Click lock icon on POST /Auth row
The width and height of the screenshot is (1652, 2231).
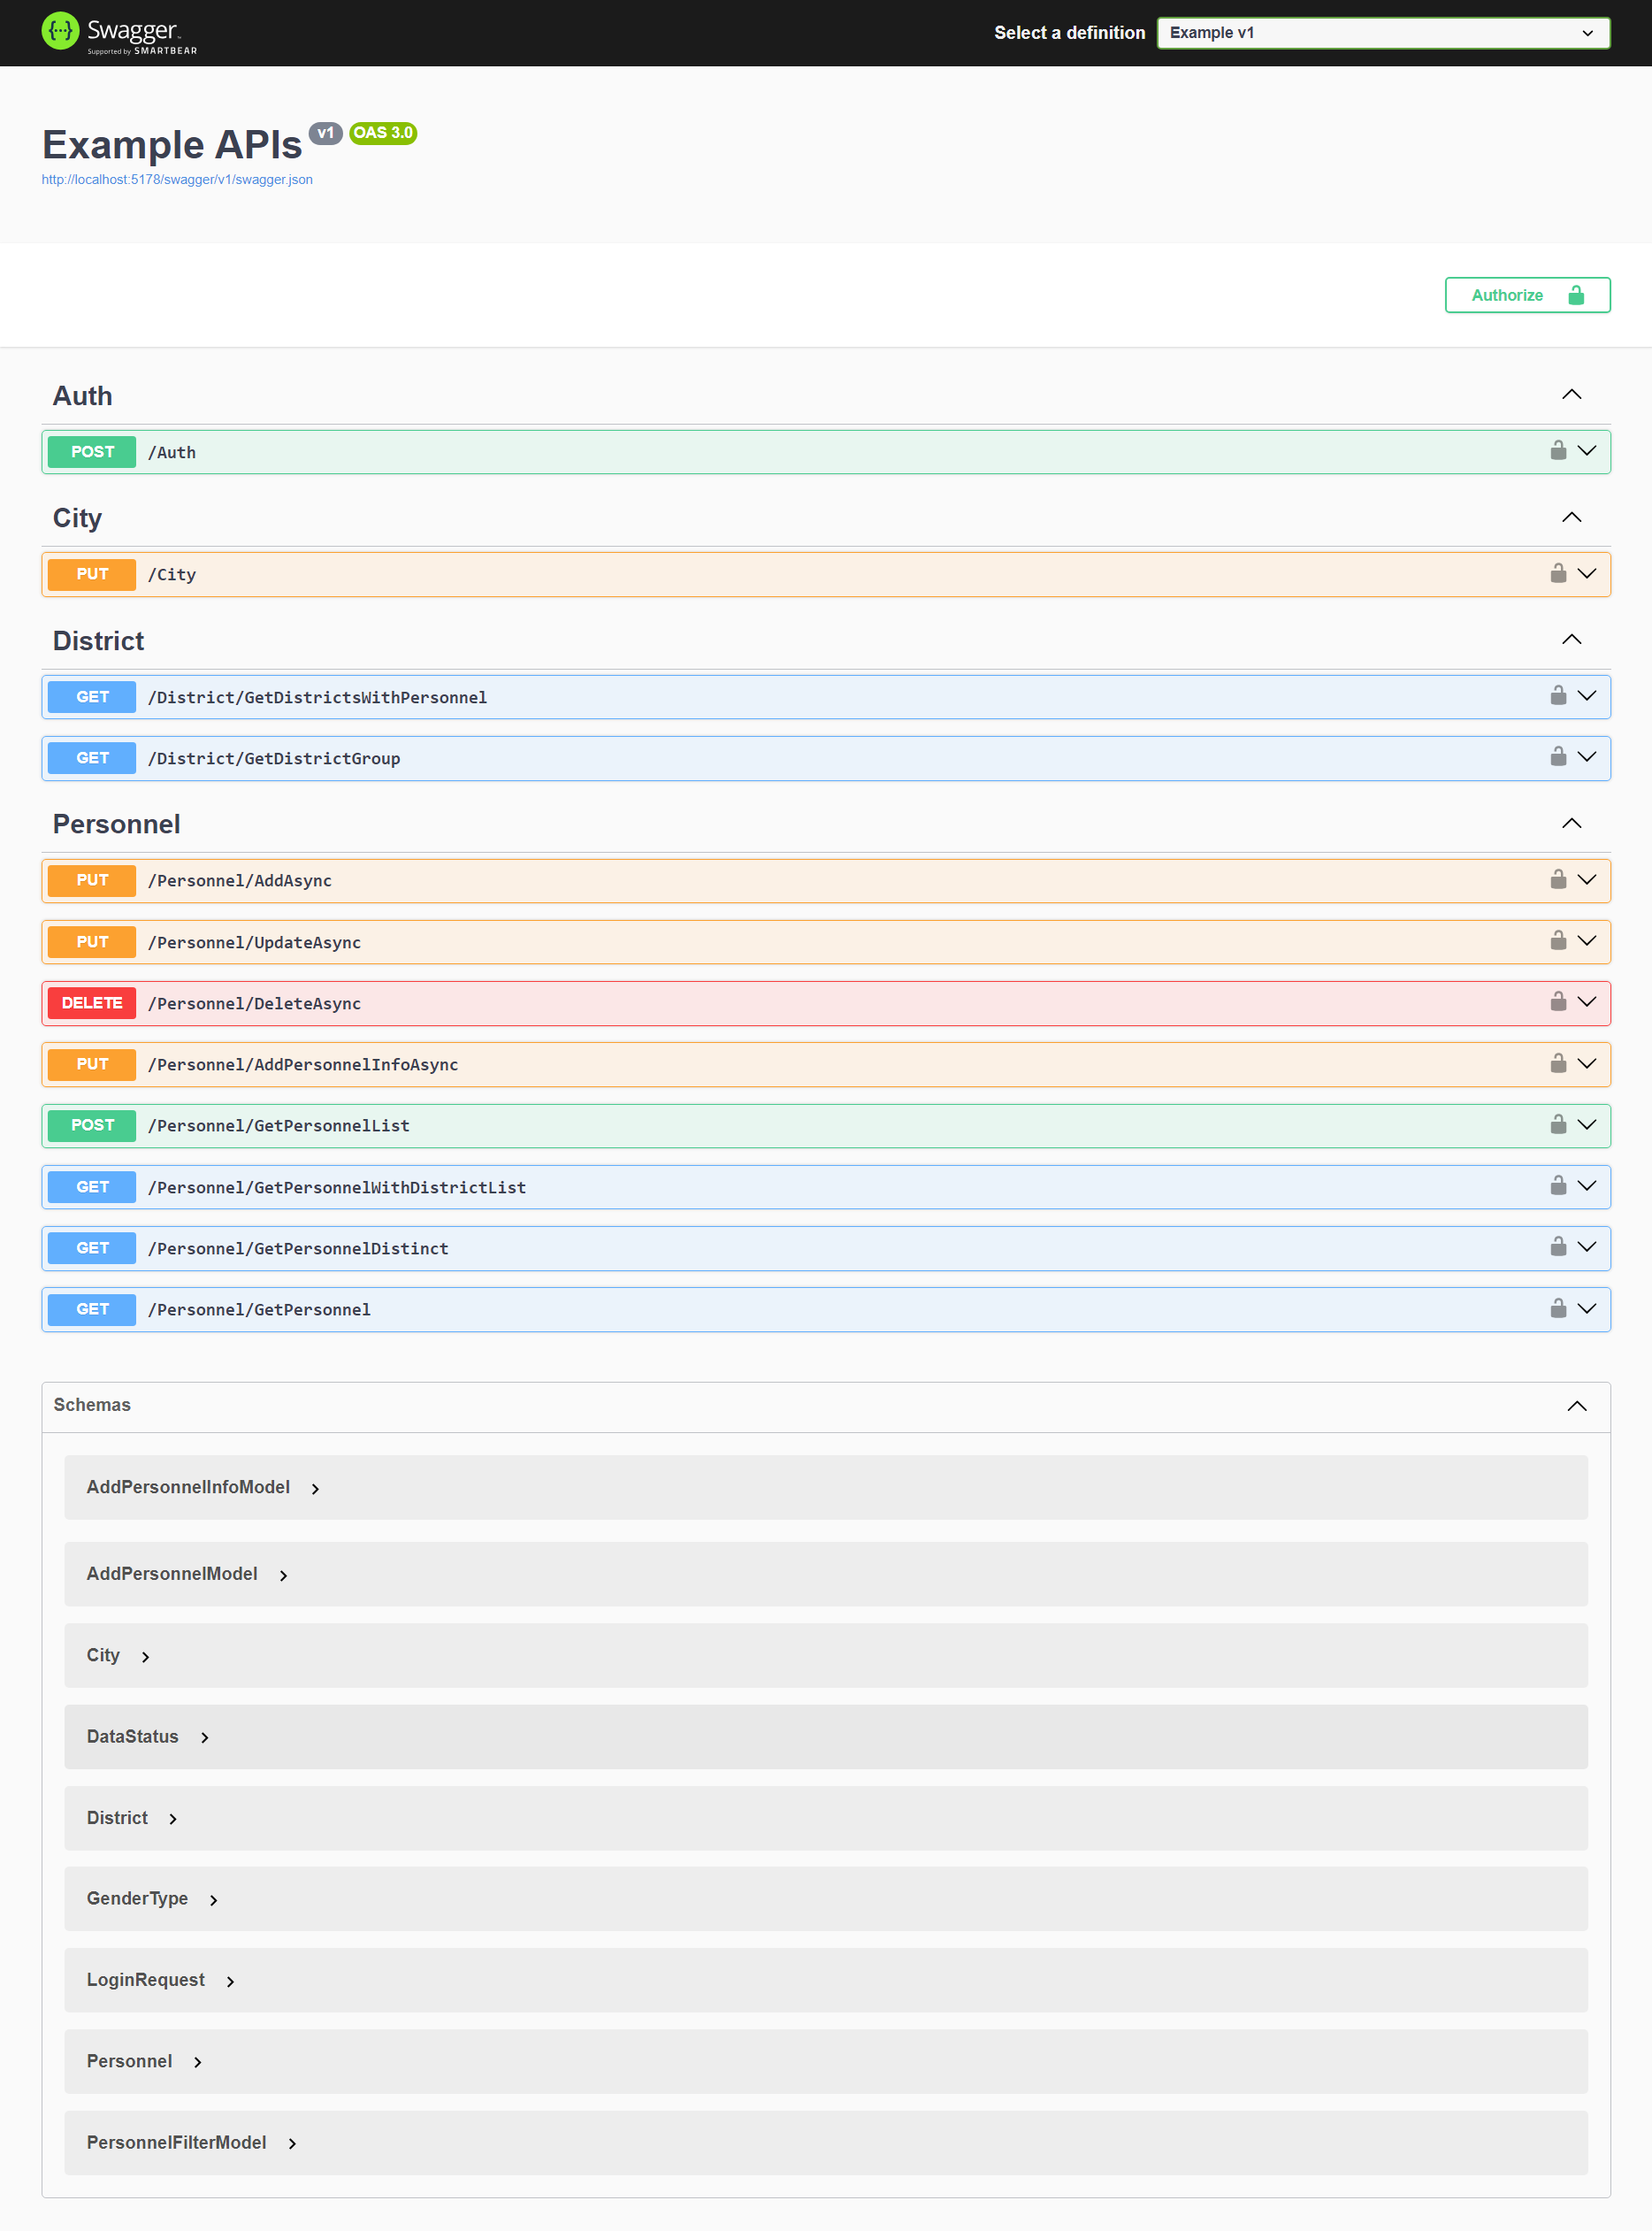[x=1558, y=450]
